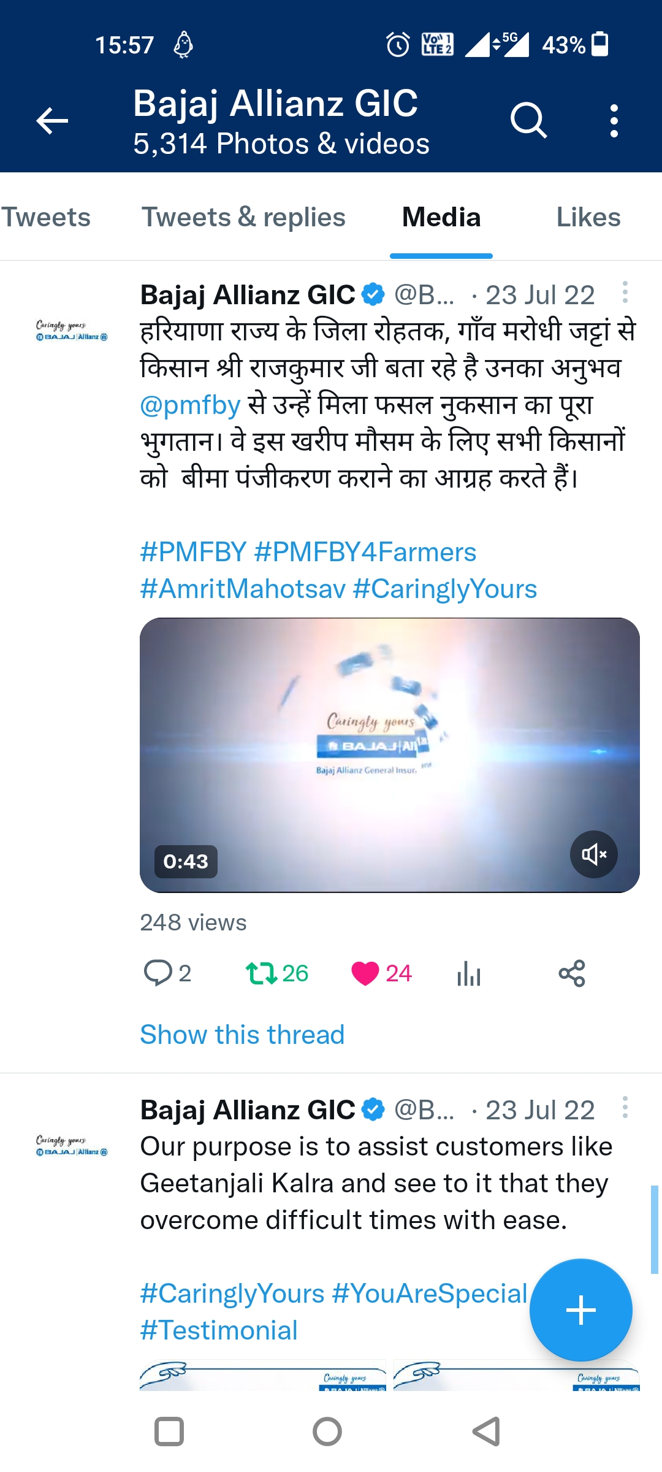Compose a new tweet with plus button
This screenshot has width=662, height=1472.
(580, 1310)
